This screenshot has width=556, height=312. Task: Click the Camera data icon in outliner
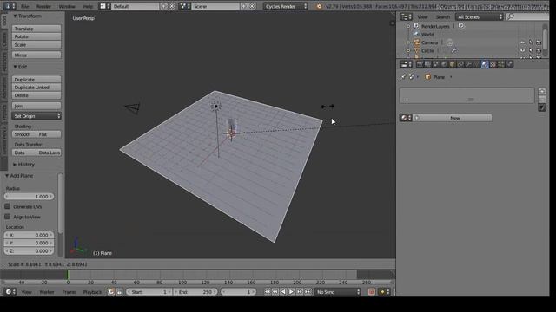(450, 42)
